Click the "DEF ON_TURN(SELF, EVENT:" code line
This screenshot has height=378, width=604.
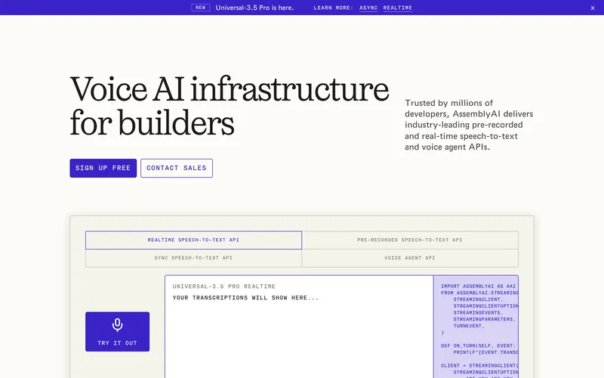point(478,345)
